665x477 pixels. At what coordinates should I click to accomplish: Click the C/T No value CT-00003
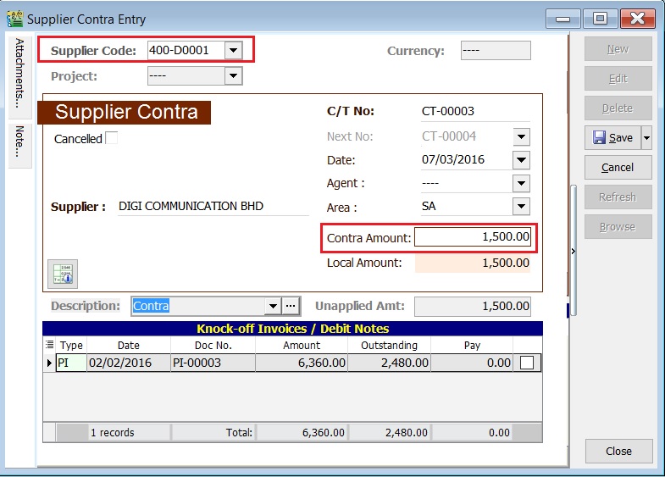tap(448, 112)
